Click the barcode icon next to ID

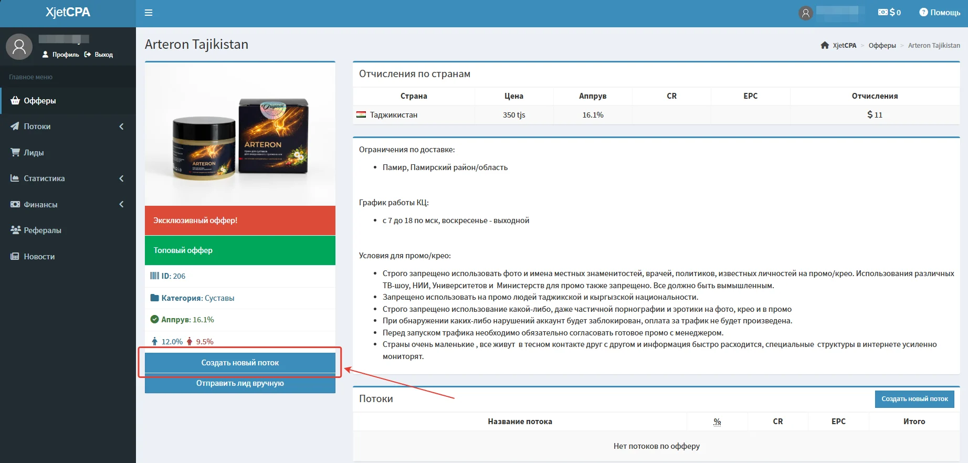click(x=154, y=276)
